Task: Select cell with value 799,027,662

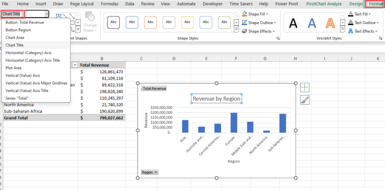Action: click(x=102, y=118)
